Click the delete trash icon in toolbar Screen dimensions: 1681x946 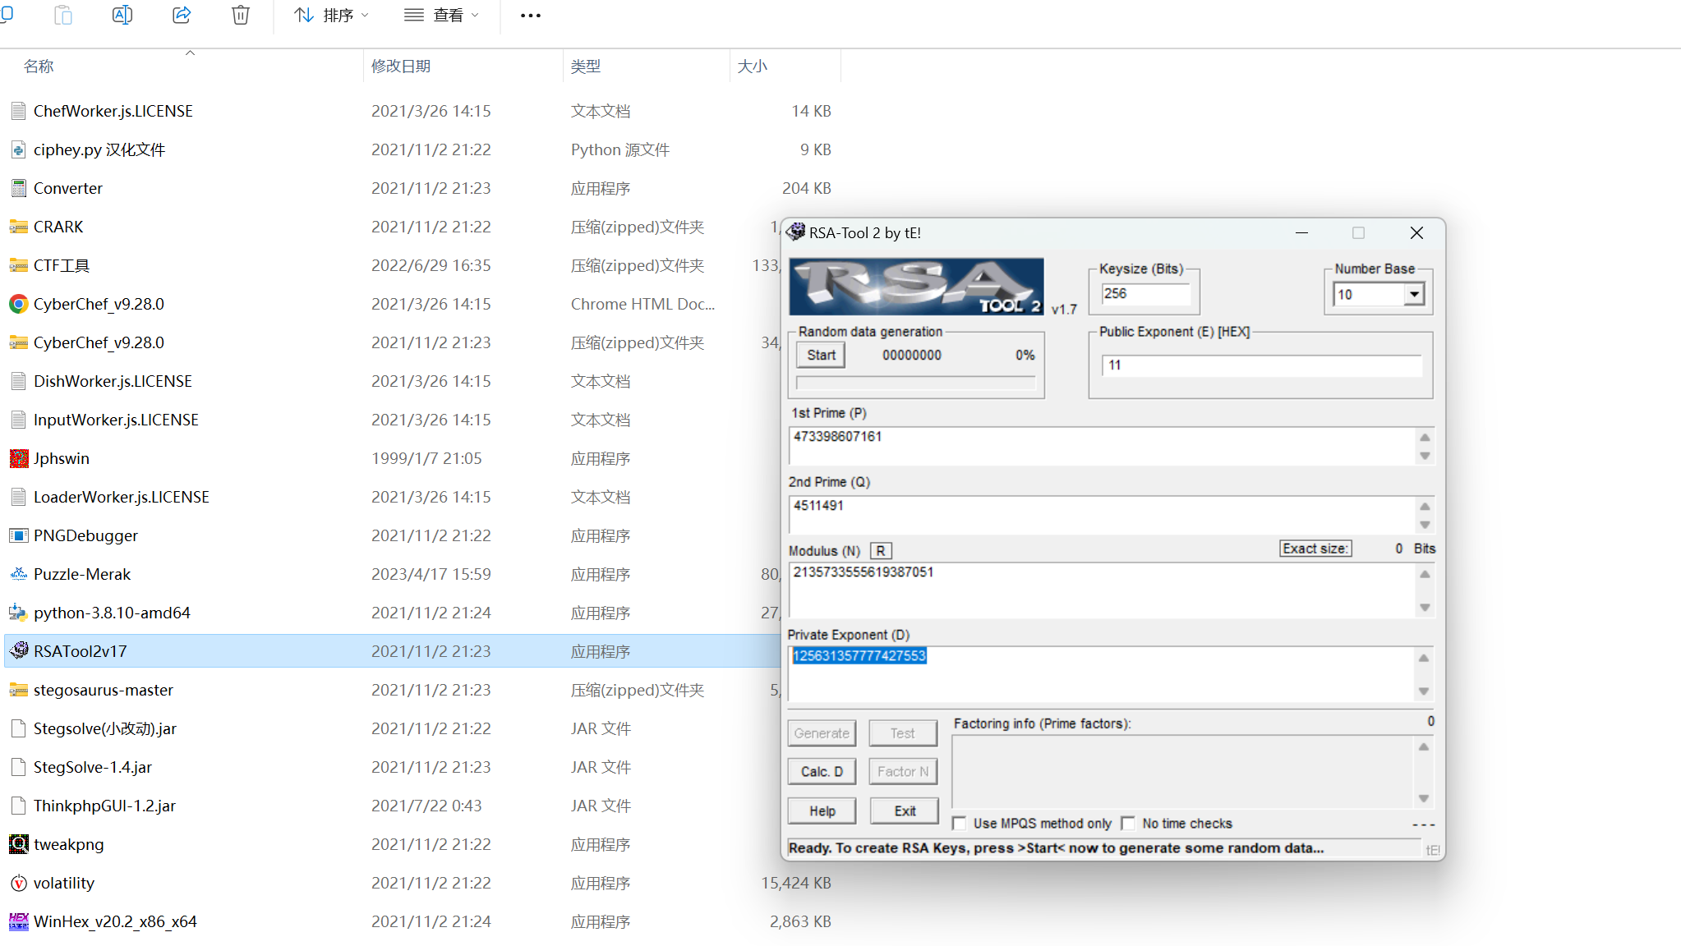(240, 15)
